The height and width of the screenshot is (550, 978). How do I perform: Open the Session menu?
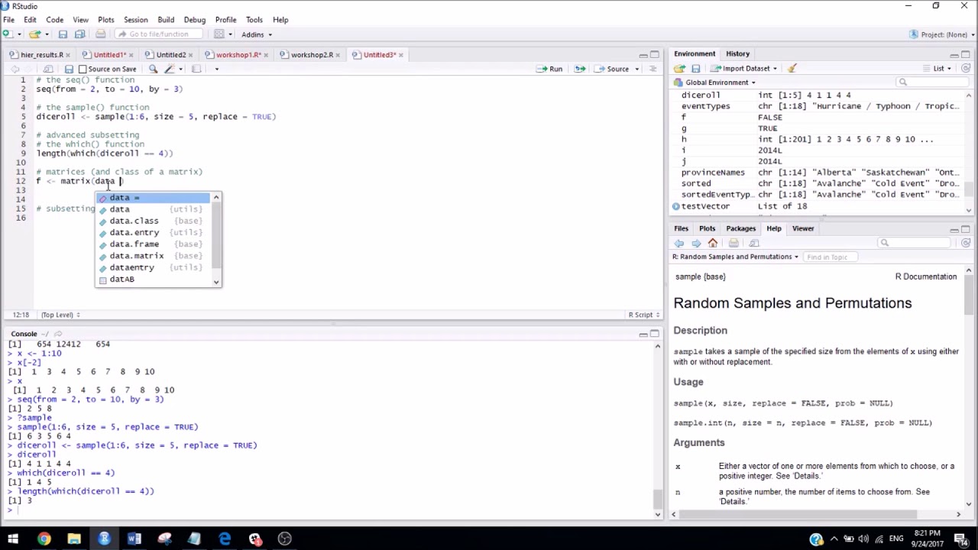pyautogui.click(x=135, y=19)
